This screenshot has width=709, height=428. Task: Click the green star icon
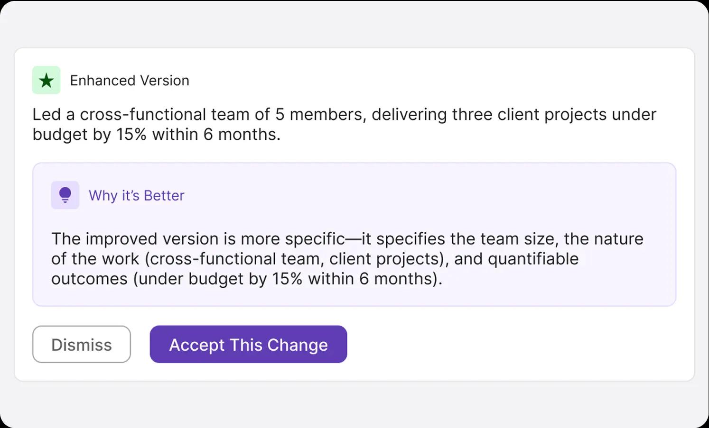click(x=46, y=80)
